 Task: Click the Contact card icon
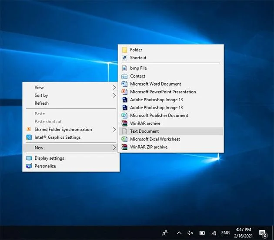point(124,76)
